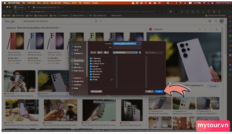Open the group-by grid dropdown in dialog toolbar
232x134 pixels.
click(106, 53)
